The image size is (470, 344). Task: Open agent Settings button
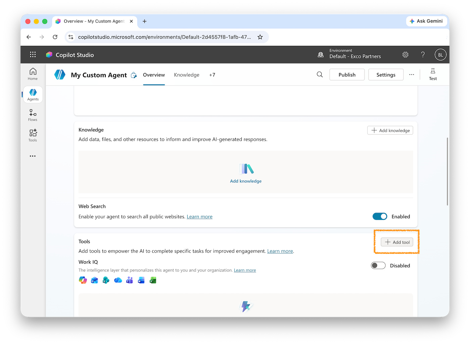[386, 75]
